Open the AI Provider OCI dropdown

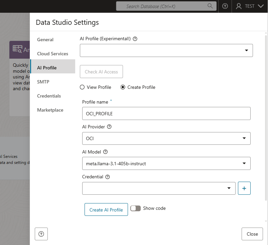click(244, 138)
